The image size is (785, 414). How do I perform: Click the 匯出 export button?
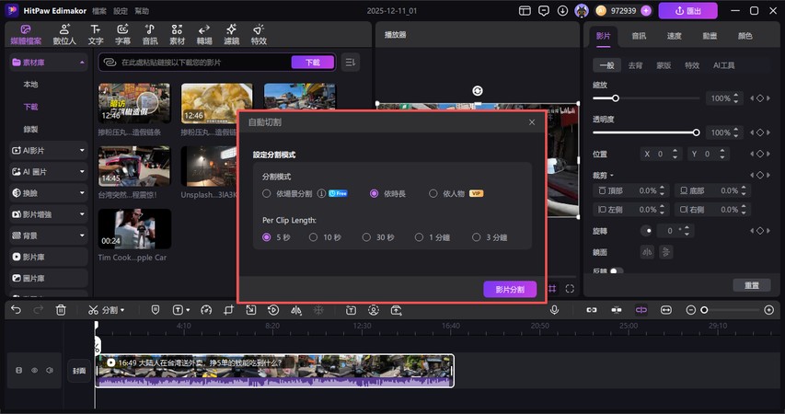687,10
